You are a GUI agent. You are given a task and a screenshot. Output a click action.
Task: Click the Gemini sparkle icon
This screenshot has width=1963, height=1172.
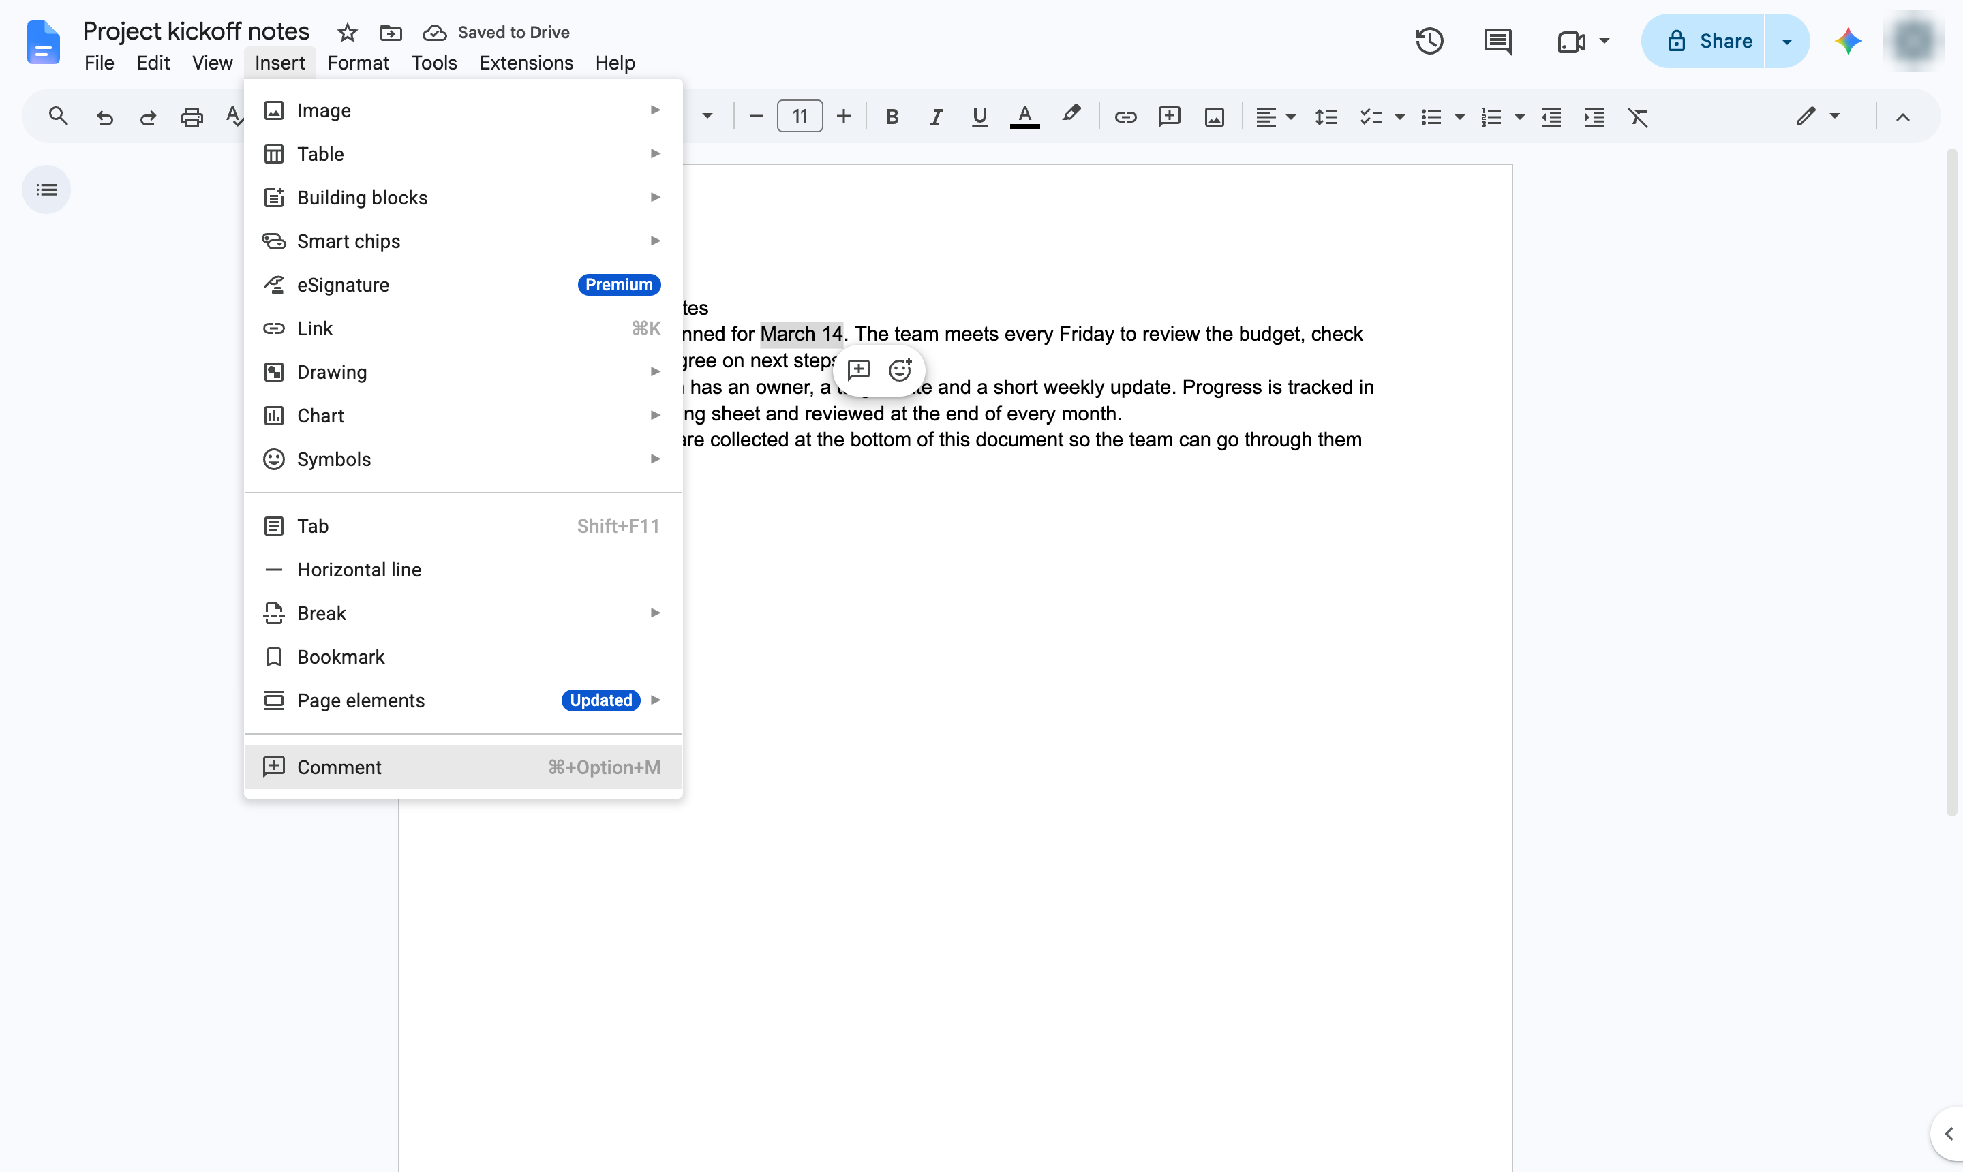[1848, 41]
